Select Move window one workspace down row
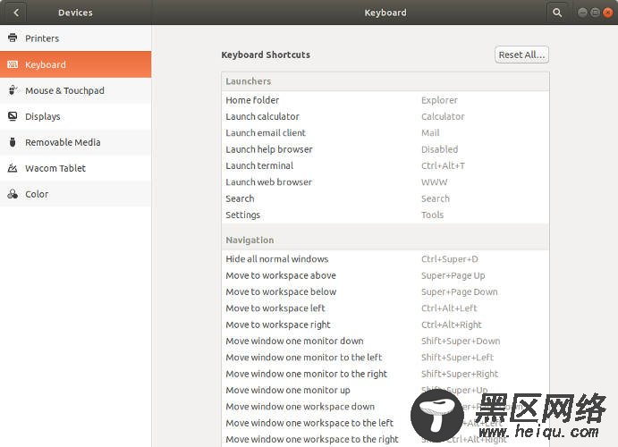618x447 pixels. click(x=385, y=407)
